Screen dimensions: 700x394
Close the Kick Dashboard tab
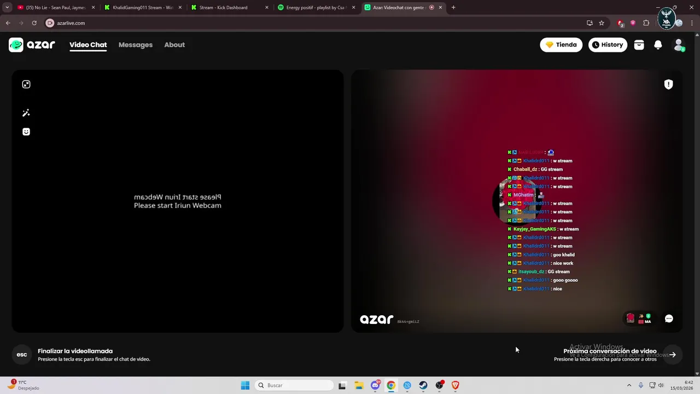pos(267,8)
